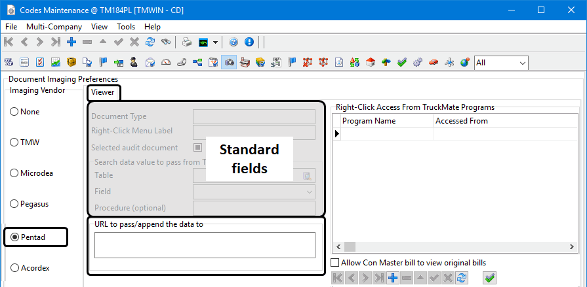The width and height of the screenshot is (587, 287).
Task: Click the Program Name column header
Action: [x=387, y=121]
